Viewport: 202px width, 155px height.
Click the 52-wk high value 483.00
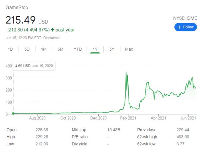(x=182, y=137)
